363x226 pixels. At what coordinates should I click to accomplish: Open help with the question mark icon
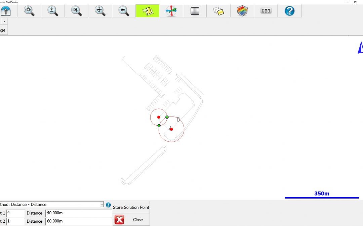coord(289,11)
